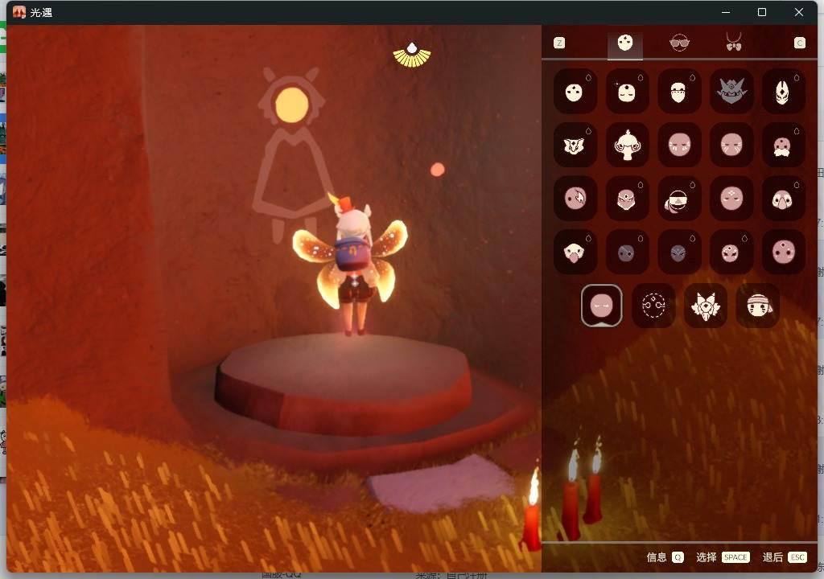Viewport: 824px width, 579px height.
Task: Select the white fox mask with pointed ears
Action: pos(705,306)
